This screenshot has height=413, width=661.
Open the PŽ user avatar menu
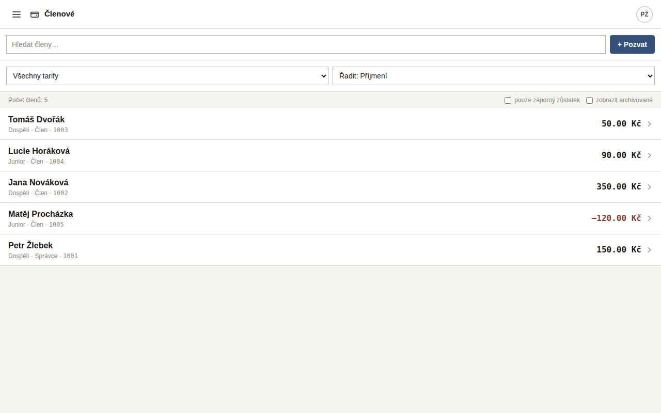(644, 14)
